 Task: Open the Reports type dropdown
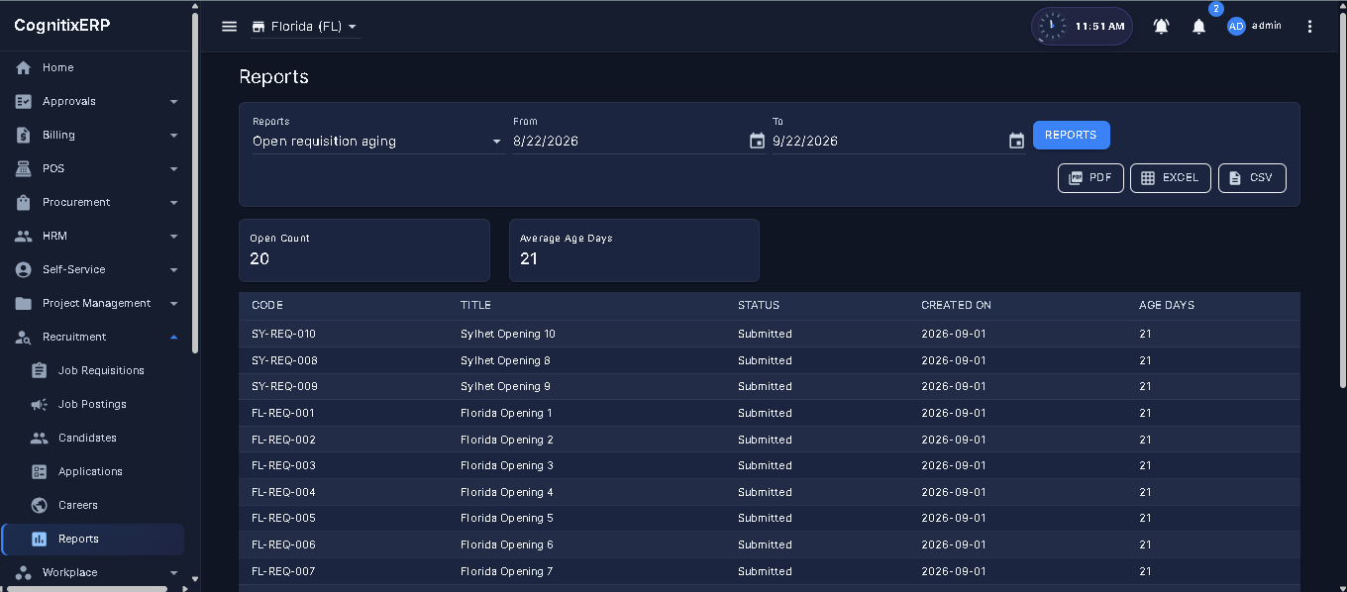point(378,141)
